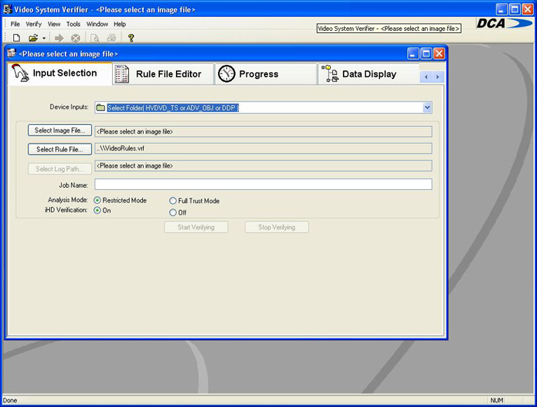This screenshot has height=407, width=537.
Task: Switch to the Data Display tab
Action: click(369, 74)
